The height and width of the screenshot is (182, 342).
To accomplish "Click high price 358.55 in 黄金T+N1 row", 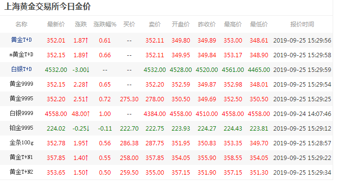I will (x=233, y=158).
